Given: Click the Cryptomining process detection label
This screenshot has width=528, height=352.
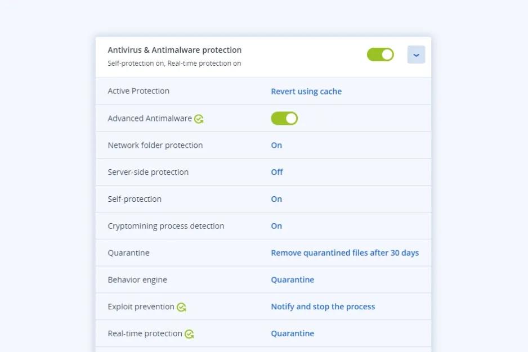Looking at the screenshot, I should [x=166, y=226].
